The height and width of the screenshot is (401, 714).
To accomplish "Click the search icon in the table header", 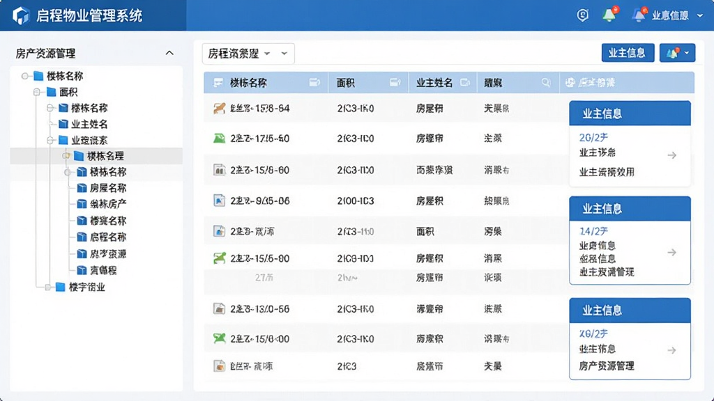I will pos(546,82).
